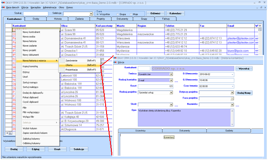Click the ellipsis next to Skąd

pos(176,106)
